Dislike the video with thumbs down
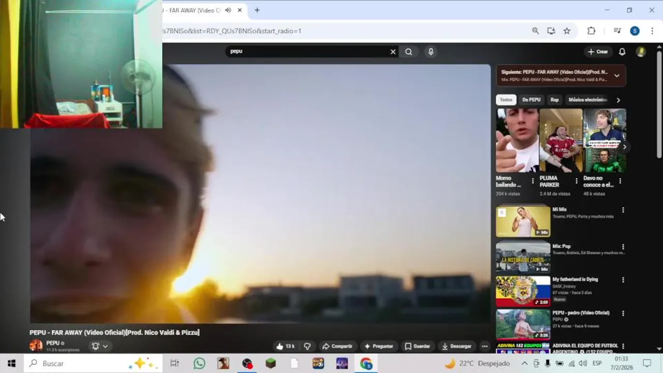 (x=307, y=346)
